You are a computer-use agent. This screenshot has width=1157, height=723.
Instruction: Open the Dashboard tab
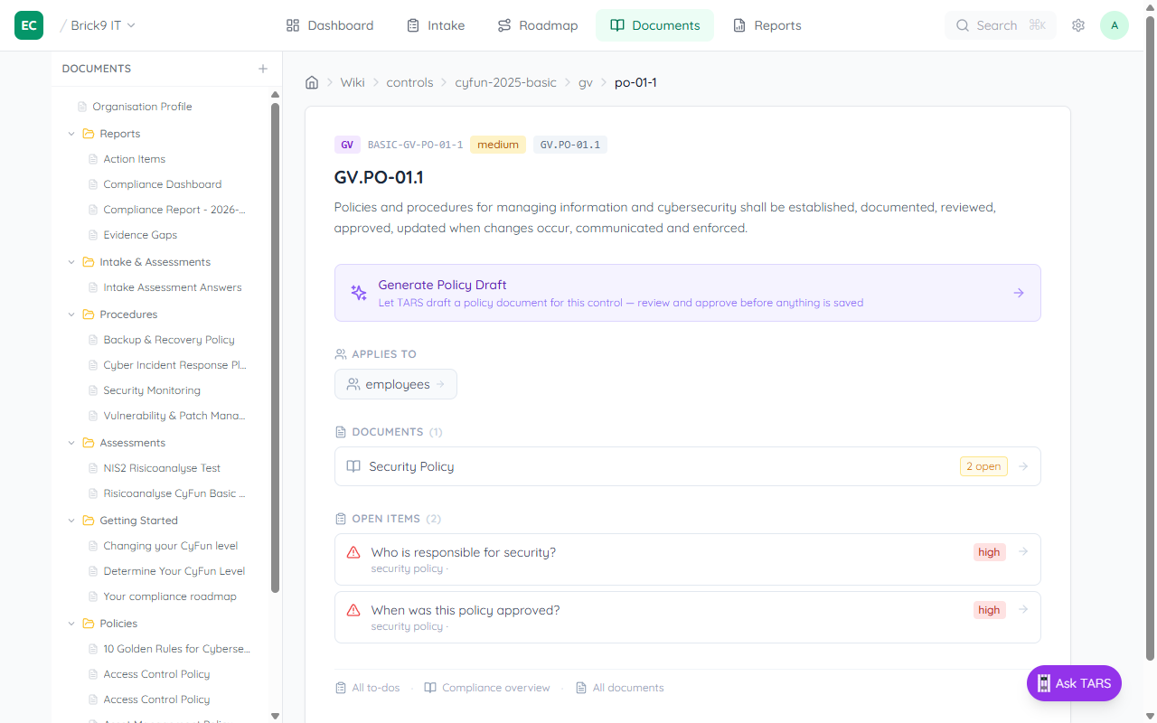pos(330,25)
